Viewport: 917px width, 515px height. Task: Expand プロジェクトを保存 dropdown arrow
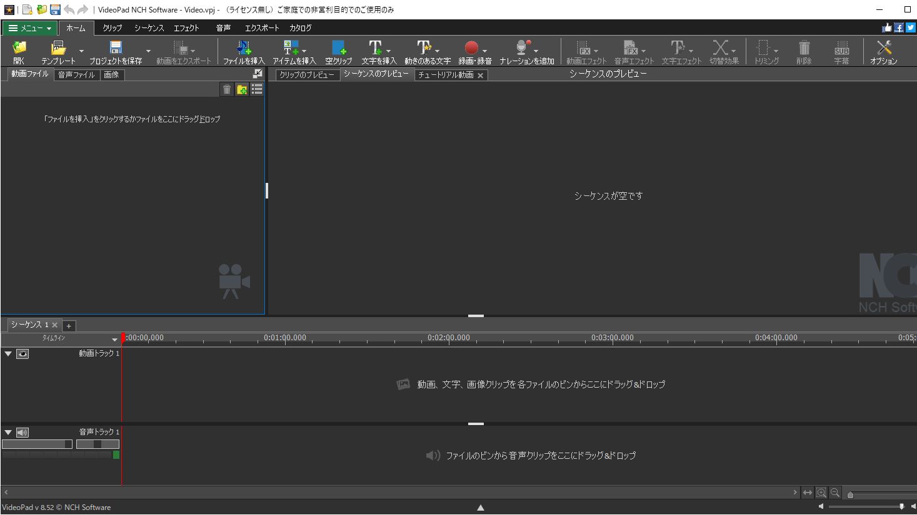(148, 51)
